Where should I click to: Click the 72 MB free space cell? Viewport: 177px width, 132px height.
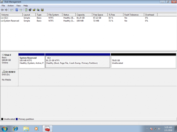pos(96,21)
